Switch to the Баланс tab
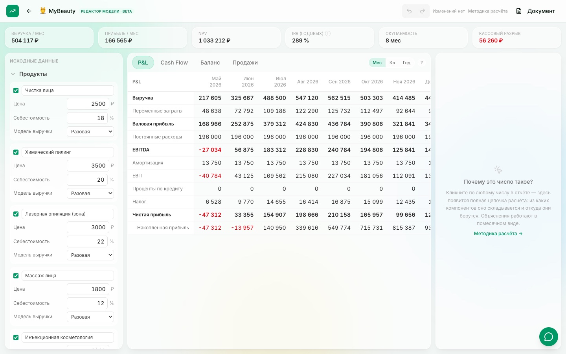This screenshot has height=354, width=566. pos(210,63)
